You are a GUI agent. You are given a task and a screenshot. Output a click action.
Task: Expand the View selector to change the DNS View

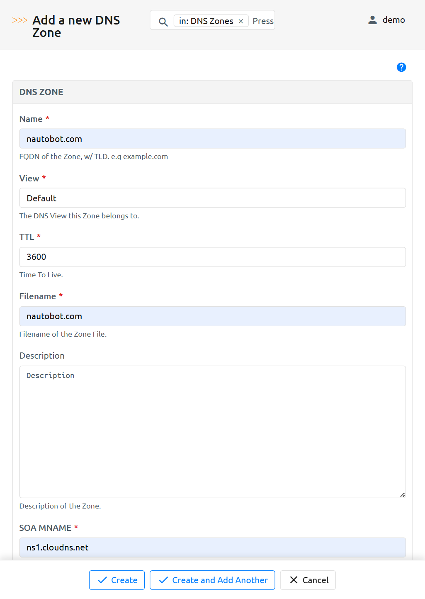click(212, 198)
